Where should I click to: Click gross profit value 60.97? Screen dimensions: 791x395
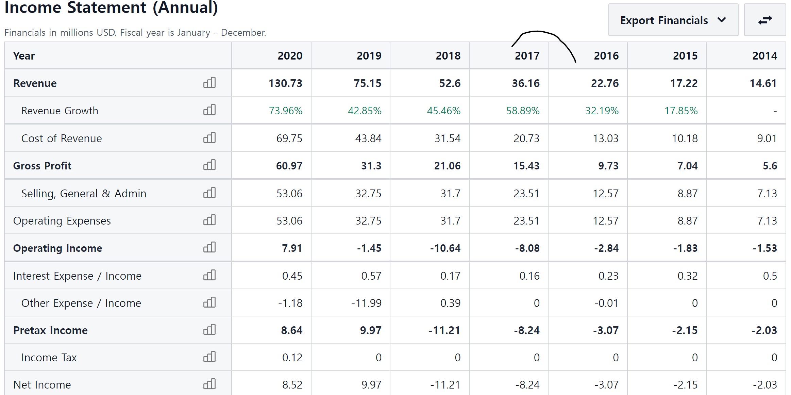[289, 166]
